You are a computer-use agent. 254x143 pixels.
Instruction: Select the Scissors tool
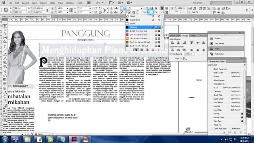[5, 71]
